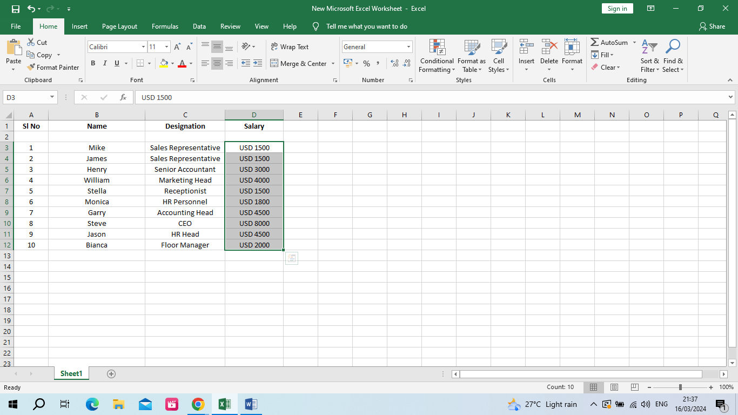Toggle Middle Align button
The width and height of the screenshot is (738, 415).
click(x=217, y=47)
